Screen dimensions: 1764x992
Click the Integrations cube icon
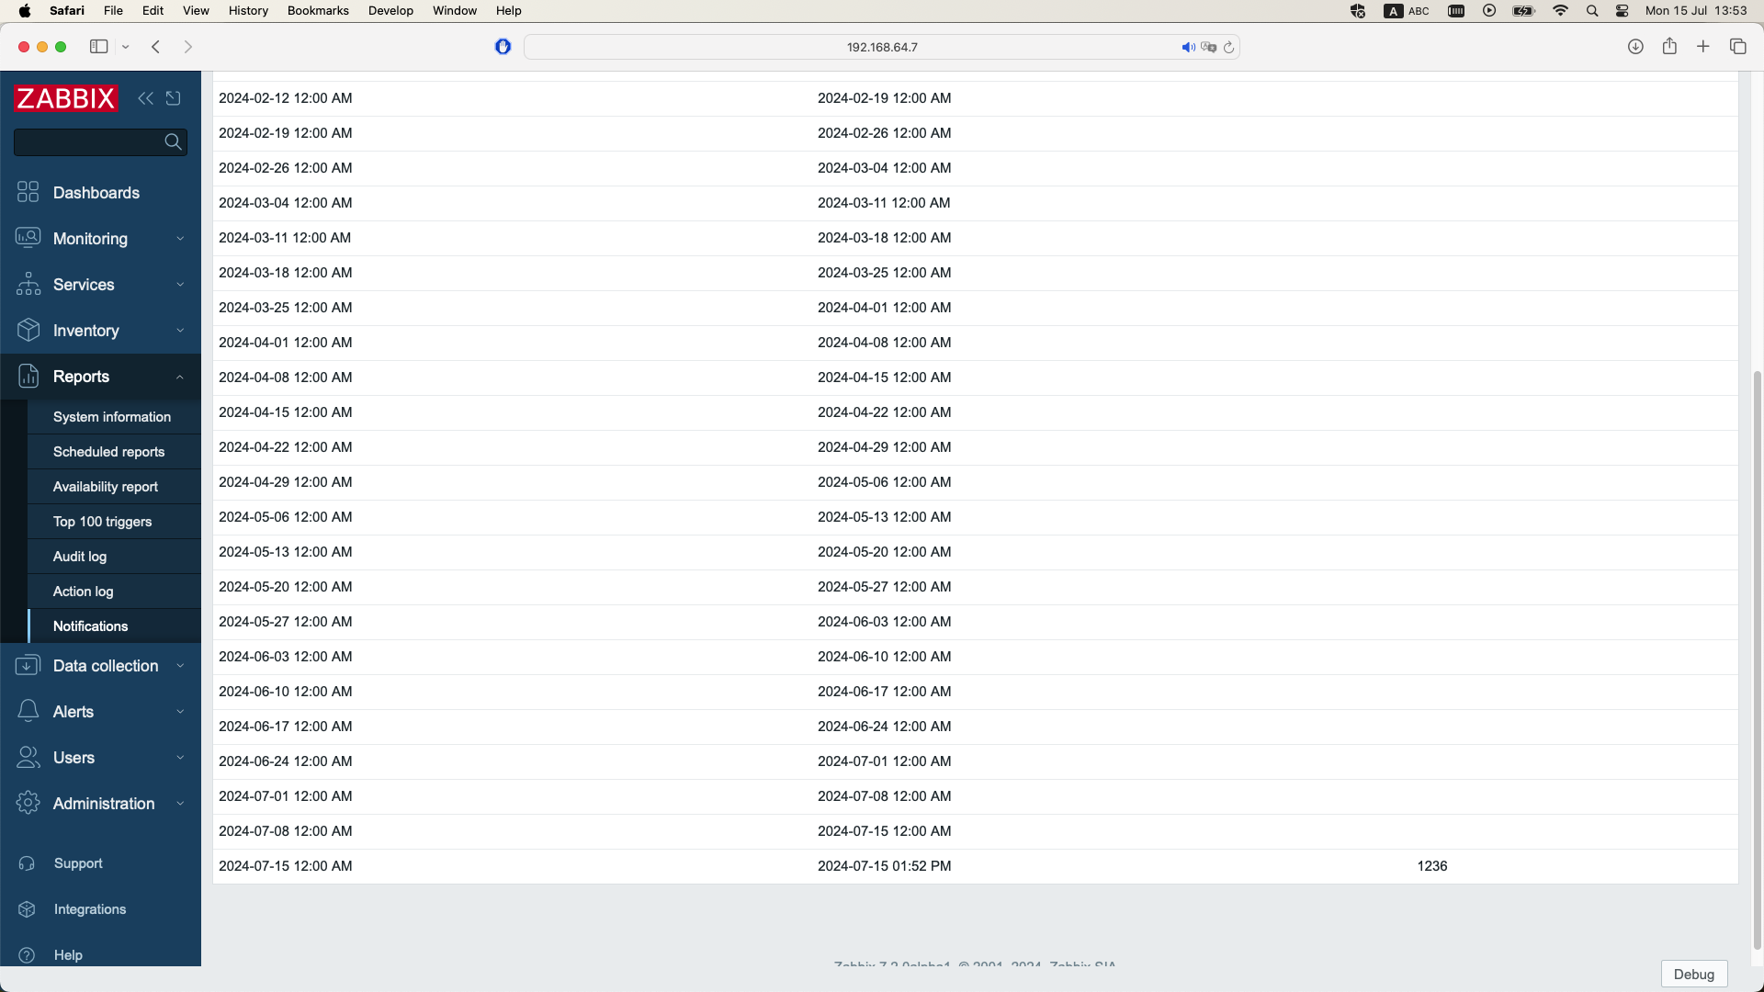click(28, 909)
